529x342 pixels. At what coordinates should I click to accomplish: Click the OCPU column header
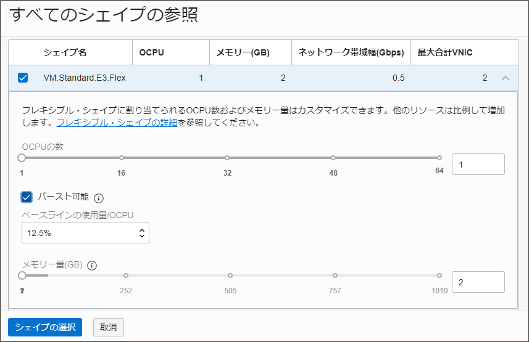tap(152, 52)
